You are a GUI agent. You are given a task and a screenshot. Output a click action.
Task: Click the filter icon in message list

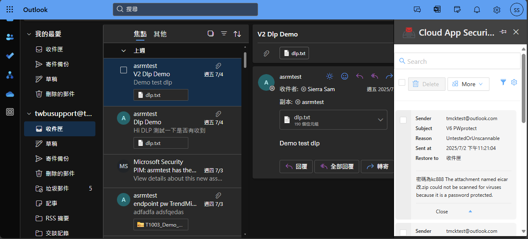224,34
